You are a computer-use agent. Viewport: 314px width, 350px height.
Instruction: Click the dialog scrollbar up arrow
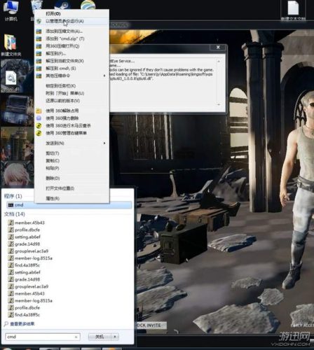(x=219, y=61)
